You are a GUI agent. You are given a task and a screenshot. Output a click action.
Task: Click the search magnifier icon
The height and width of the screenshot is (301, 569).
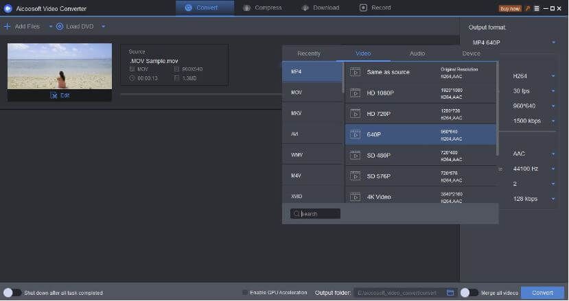297,214
